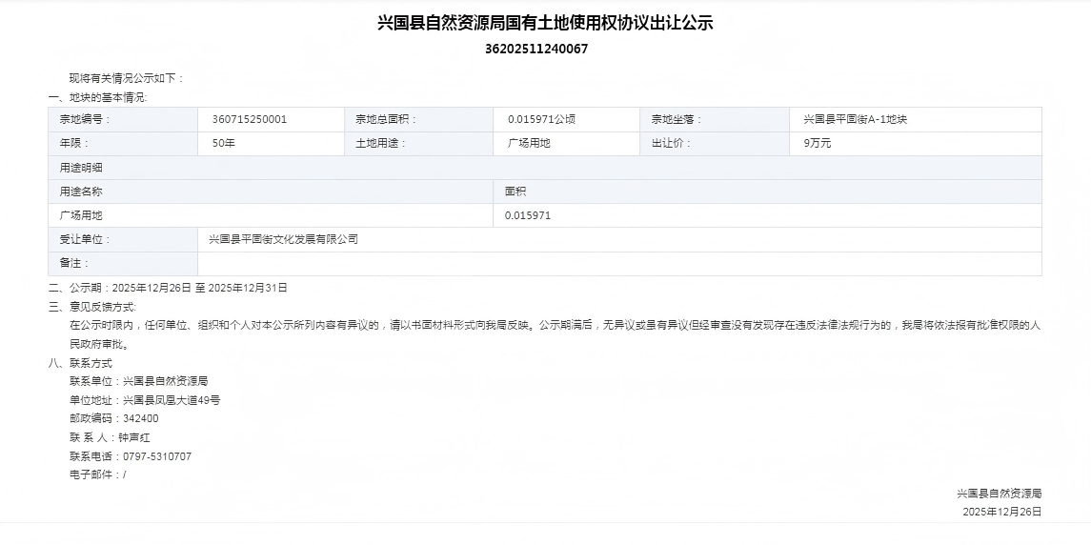The height and width of the screenshot is (545, 1091).
Task: Click the postal code 342400
Action: (x=141, y=418)
